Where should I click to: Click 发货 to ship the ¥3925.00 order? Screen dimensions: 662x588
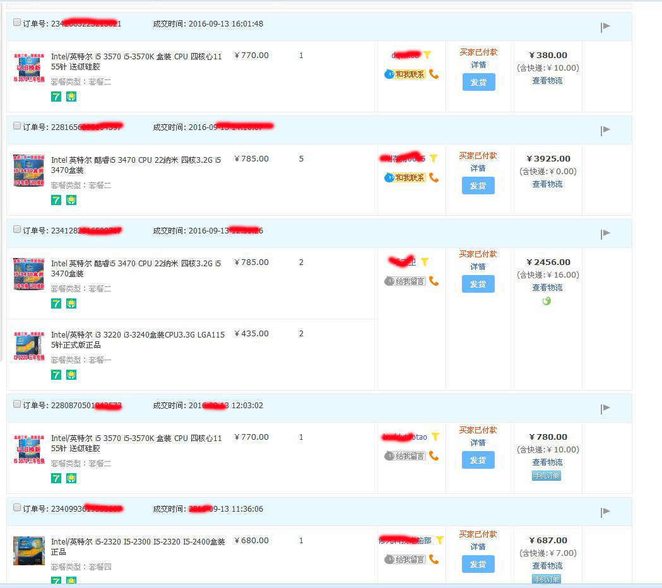pos(478,185)
